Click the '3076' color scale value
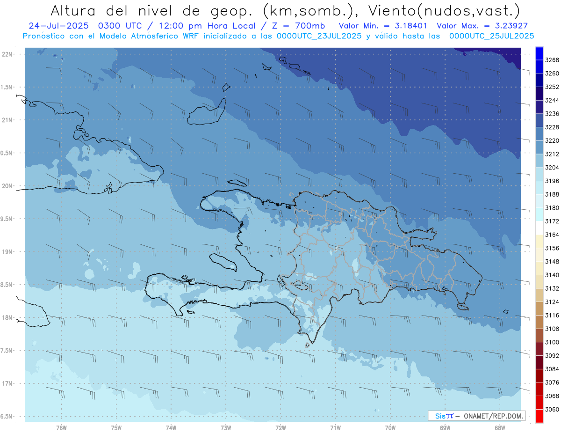 (552, 383)
